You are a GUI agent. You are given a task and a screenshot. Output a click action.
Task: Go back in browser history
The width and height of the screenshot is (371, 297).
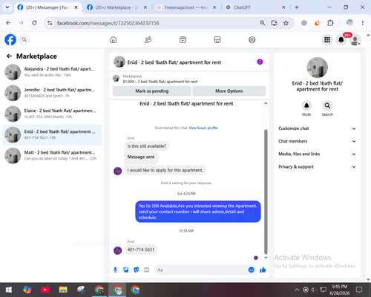[8, 23]
